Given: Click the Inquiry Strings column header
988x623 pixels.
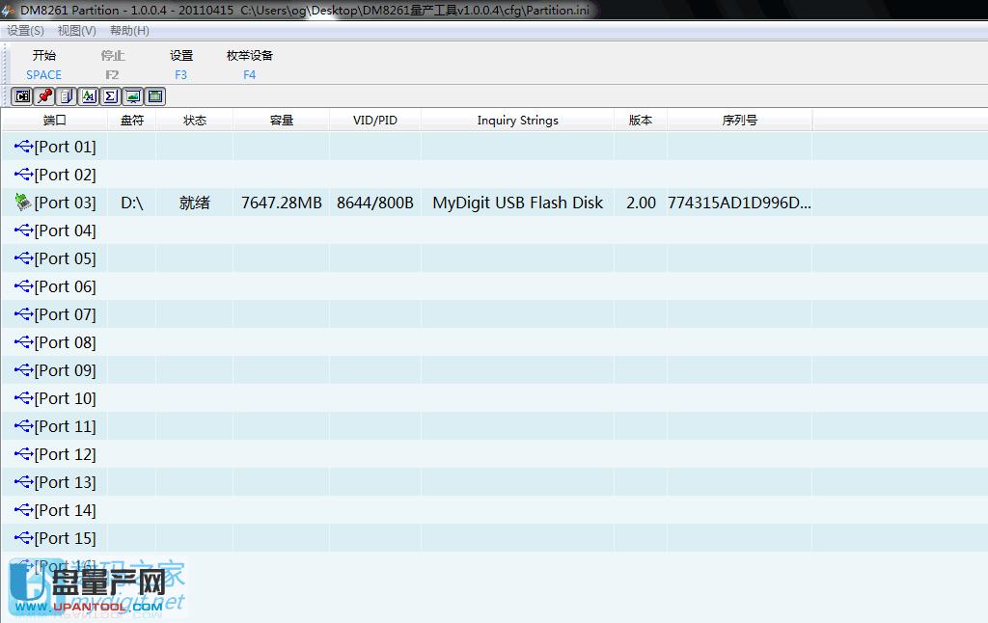Looking at the screenshot, I should (517, 121).
